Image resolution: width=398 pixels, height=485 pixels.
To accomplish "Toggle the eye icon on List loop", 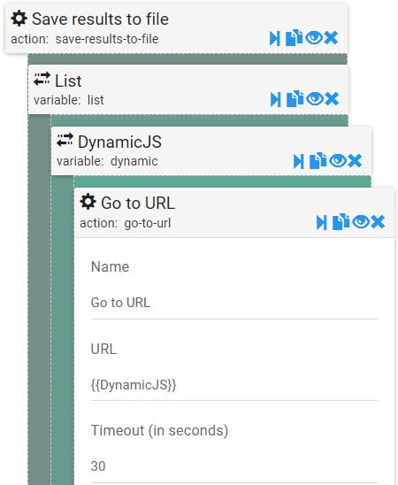I will [x=315, y=99].
